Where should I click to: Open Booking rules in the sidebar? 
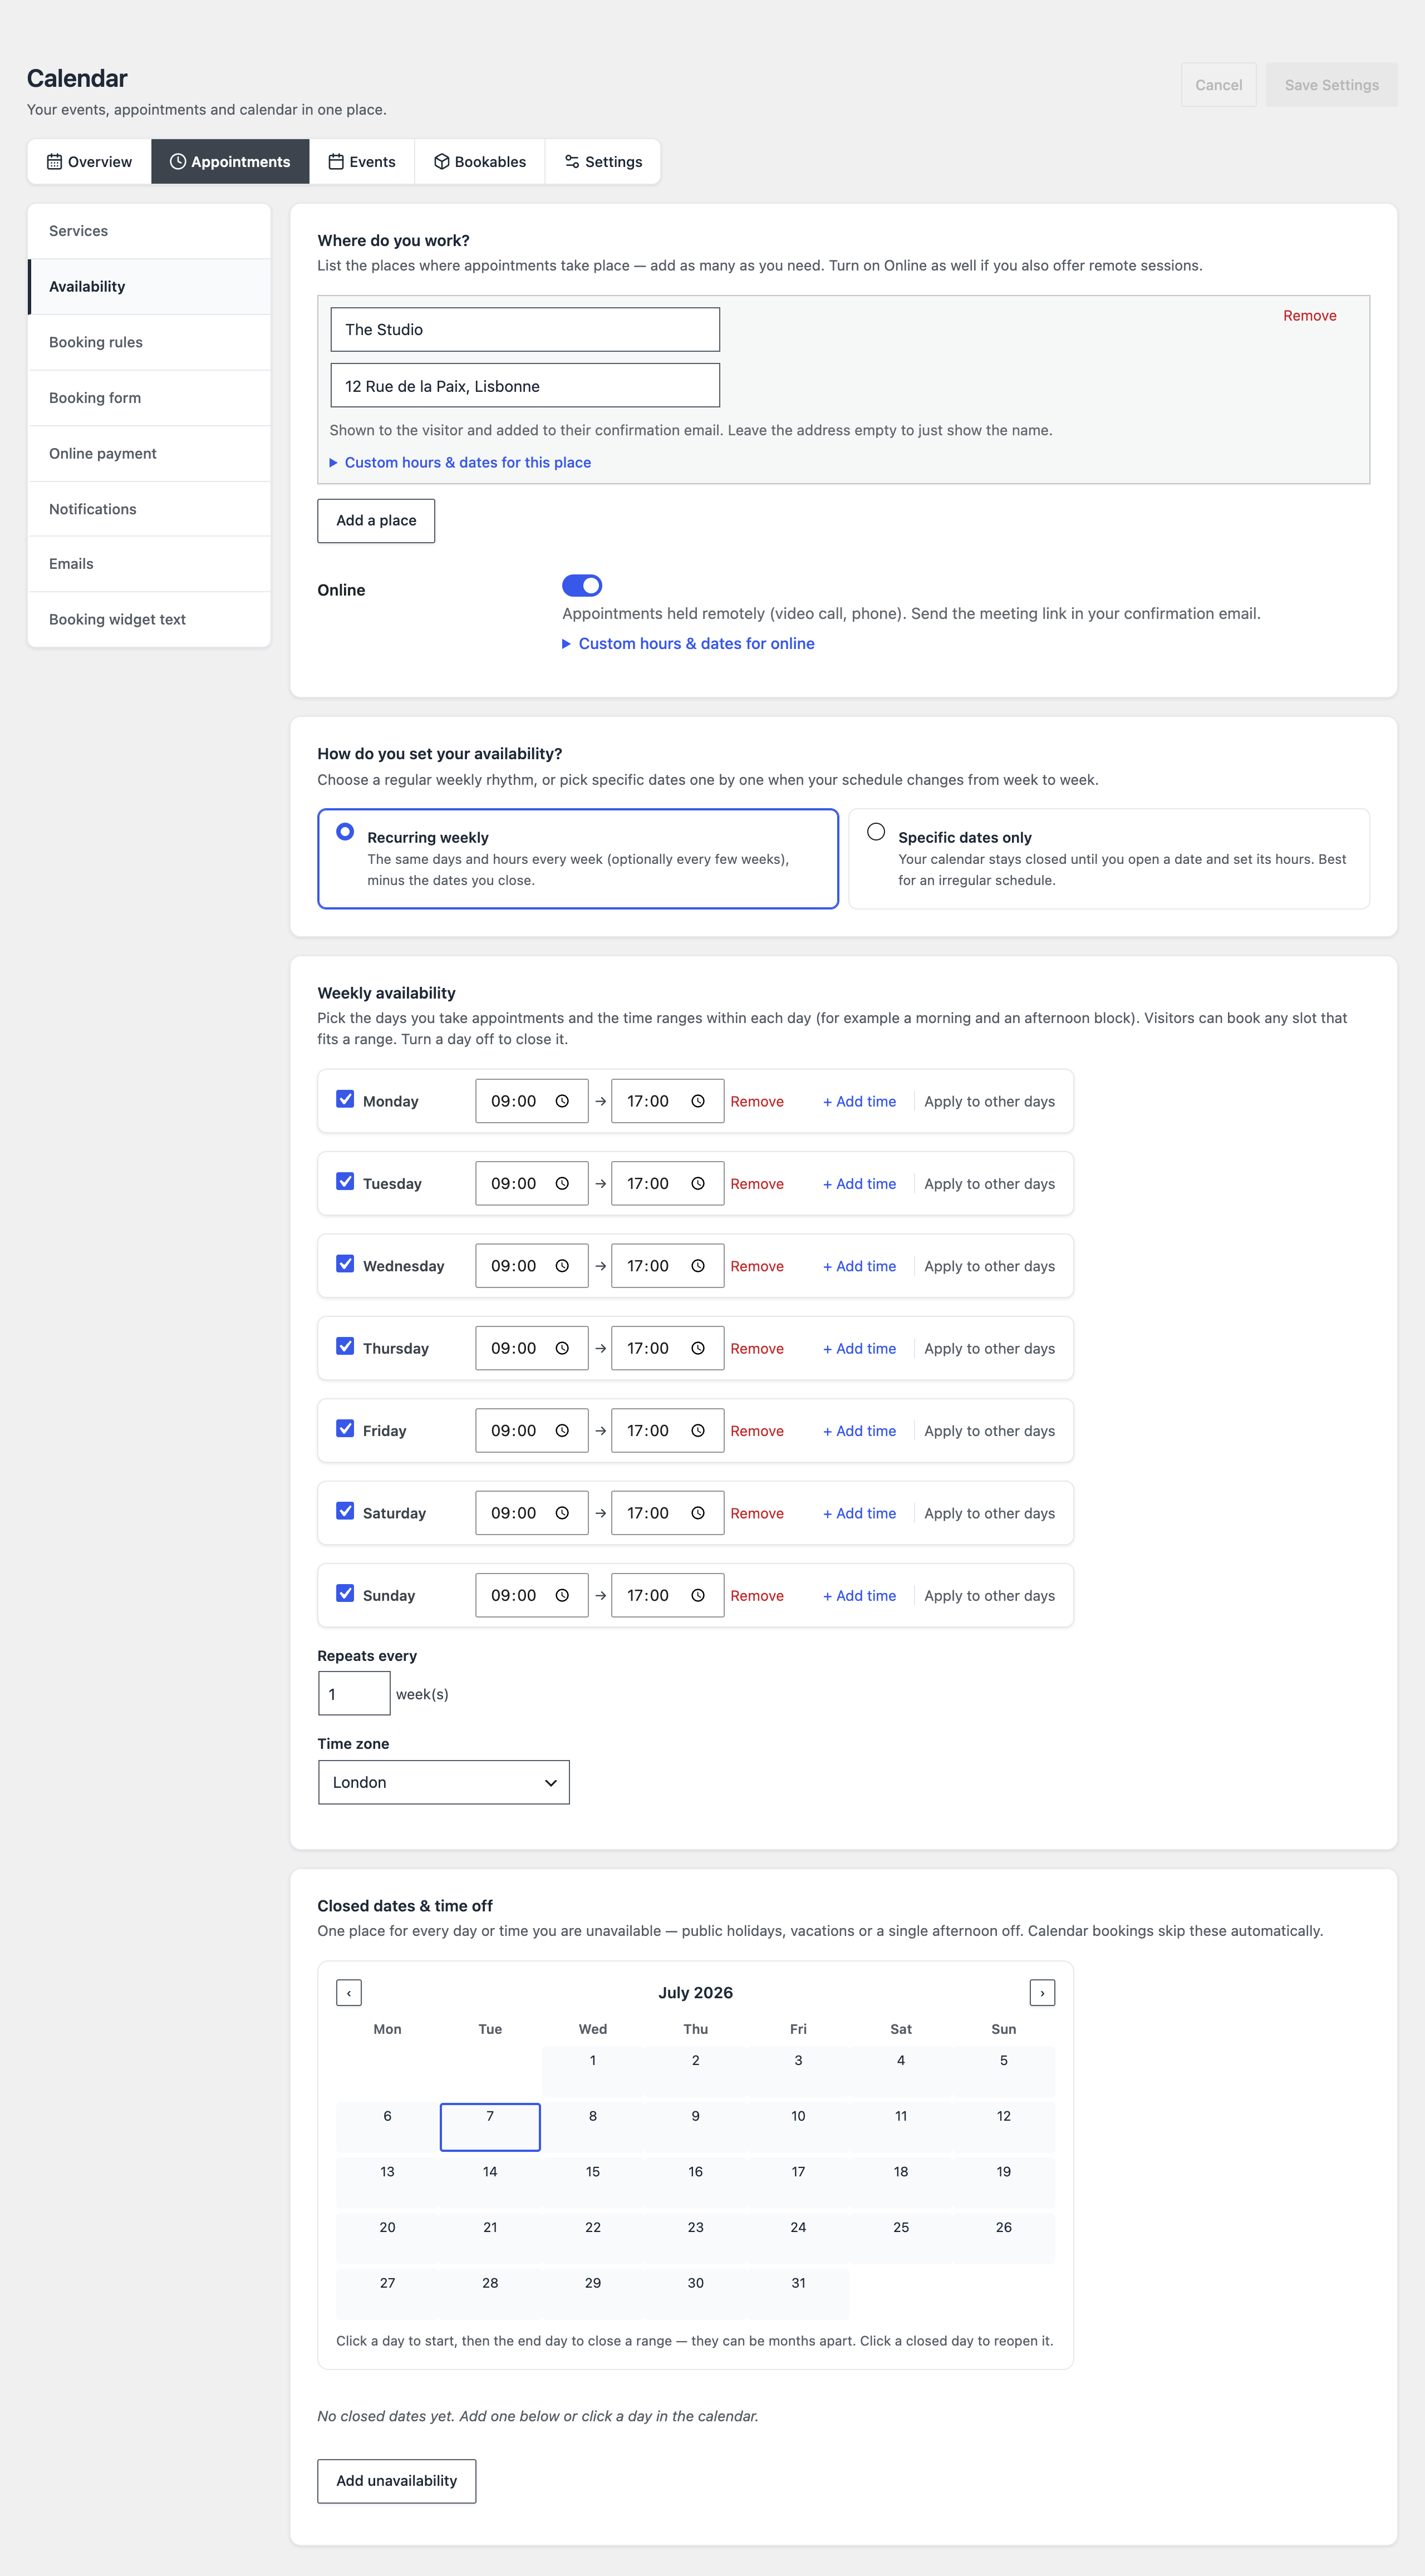(149, 342)
